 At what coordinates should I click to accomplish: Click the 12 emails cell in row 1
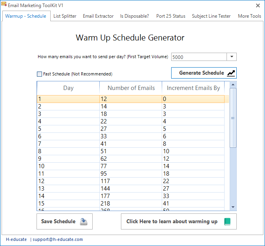[131, 99]
